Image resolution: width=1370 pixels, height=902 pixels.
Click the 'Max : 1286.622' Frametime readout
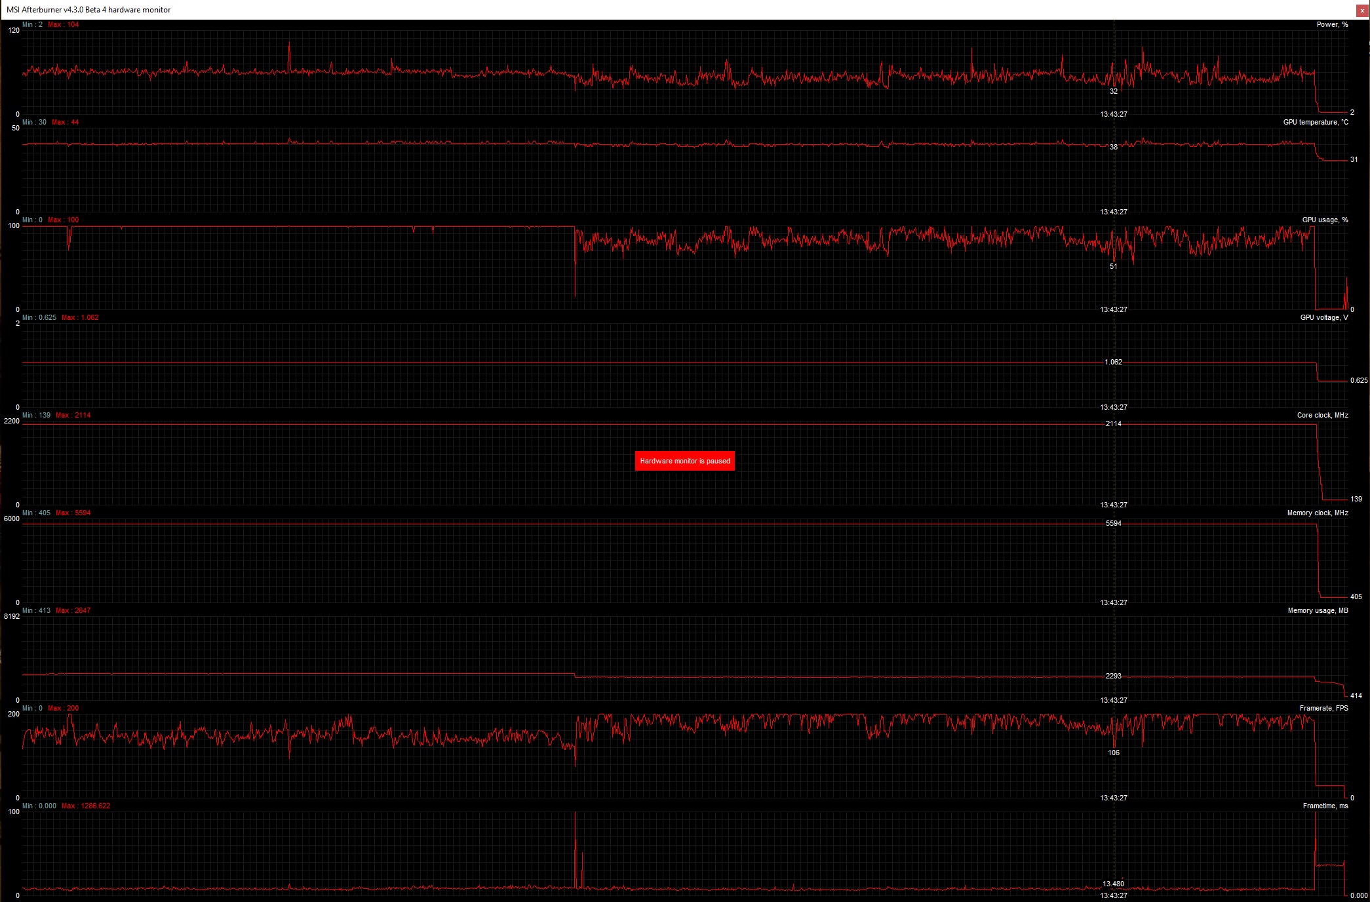86,806
